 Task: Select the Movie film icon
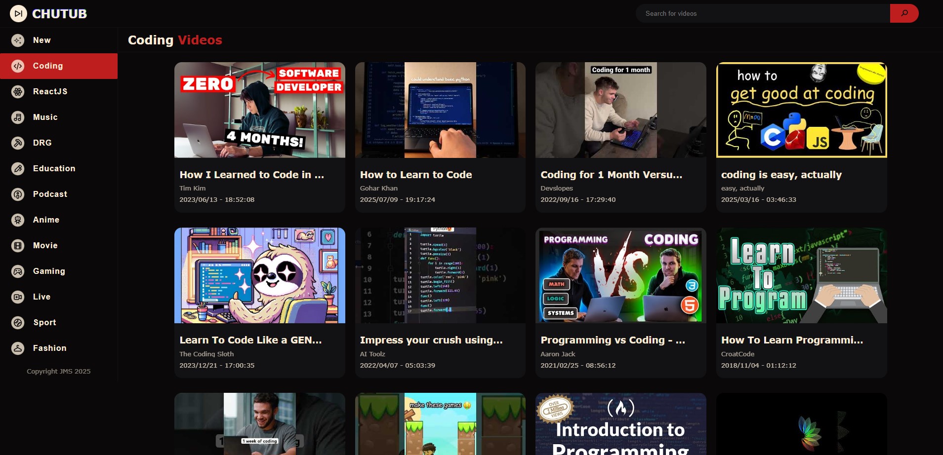(18, 245)
